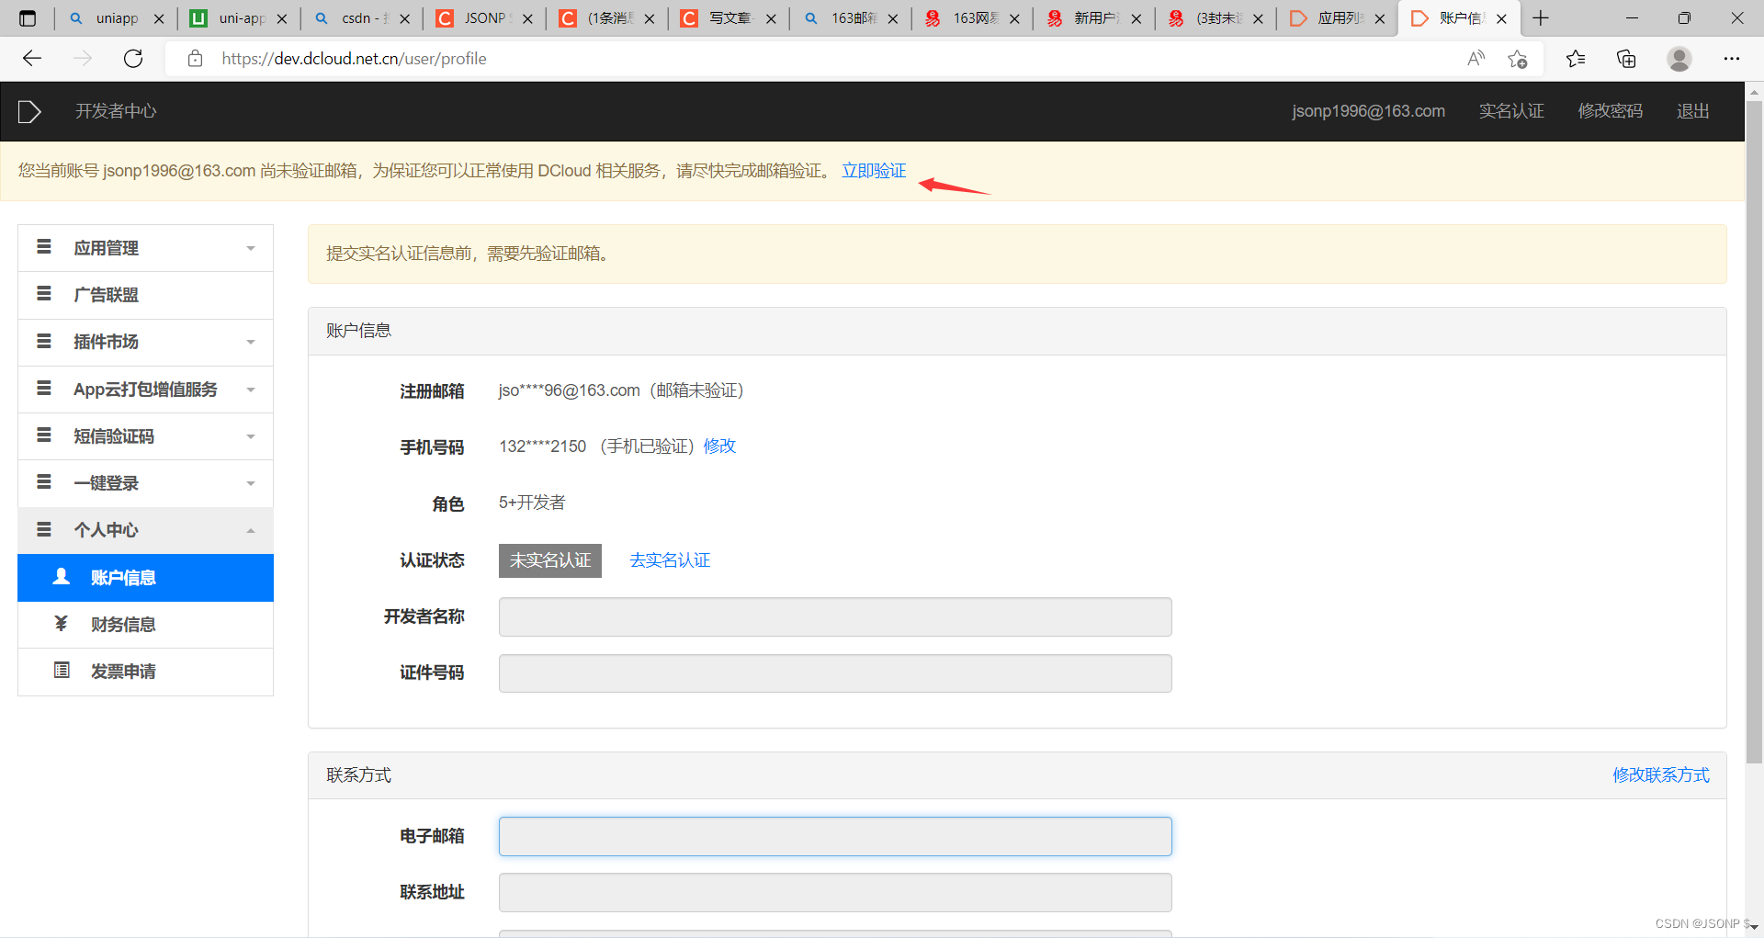Click the invoice icon beside 发票申请
Screen dimensions: 1764x938
(61, 671)
